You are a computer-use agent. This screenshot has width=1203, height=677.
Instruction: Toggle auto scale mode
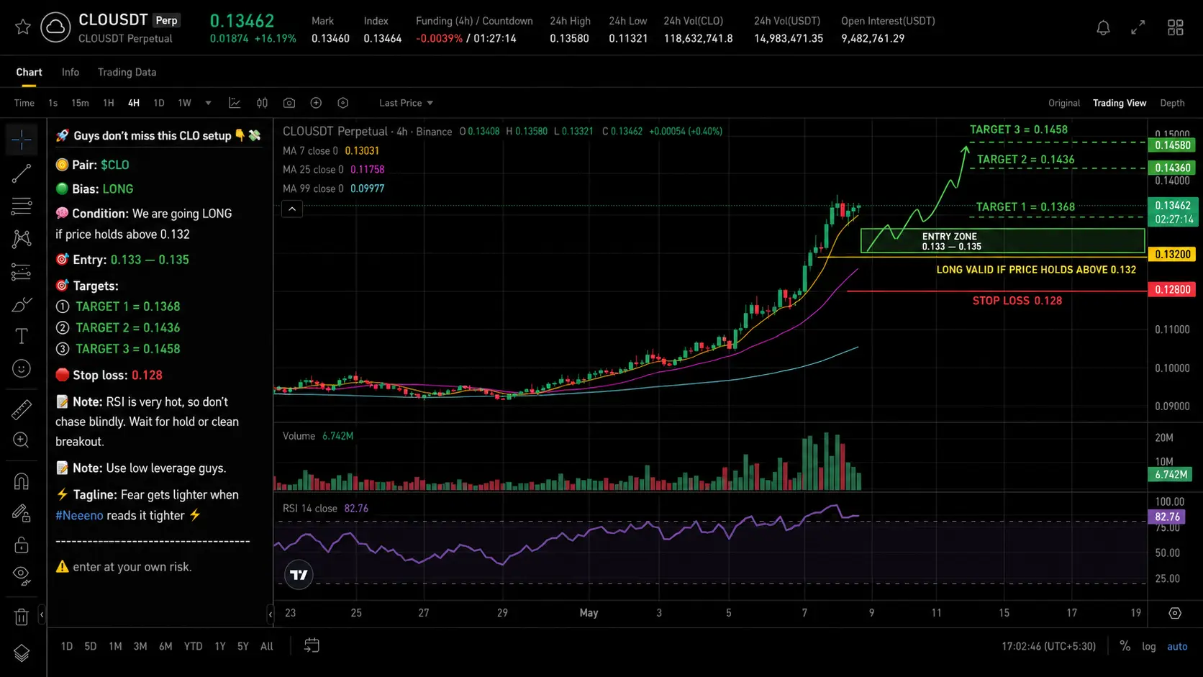click(1177, 646)
